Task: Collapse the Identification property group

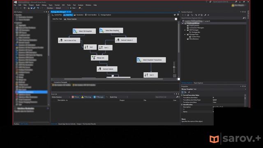Action: point(182,104)
